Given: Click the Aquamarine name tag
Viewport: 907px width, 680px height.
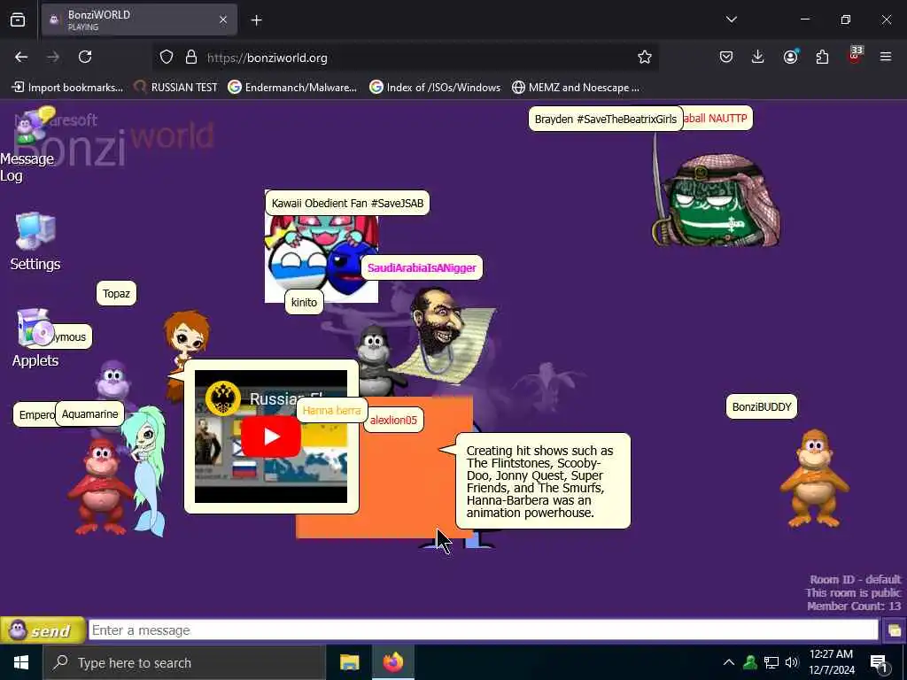Looking at the screenshot, I should click(x=89, y=414).
